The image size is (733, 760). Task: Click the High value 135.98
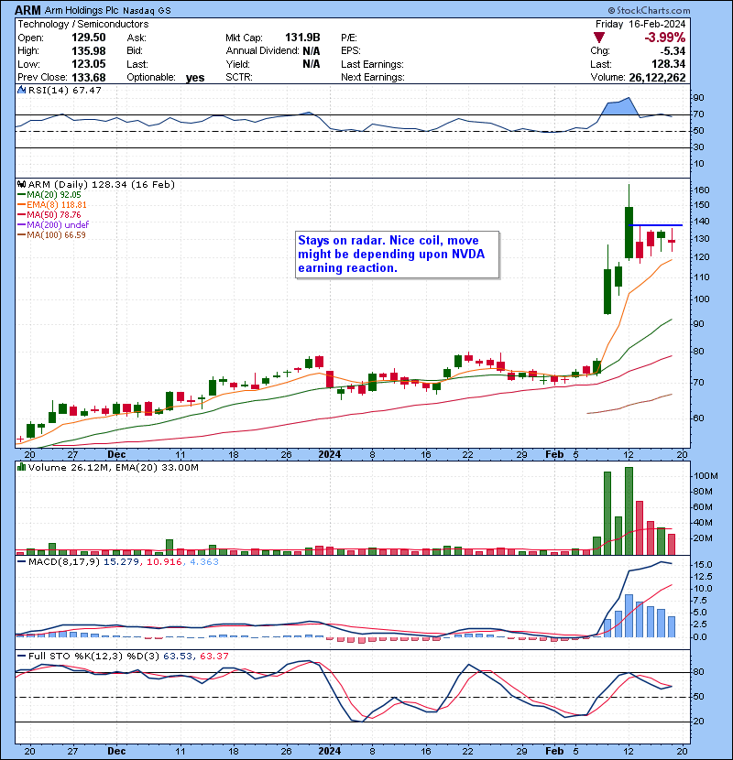89,51
